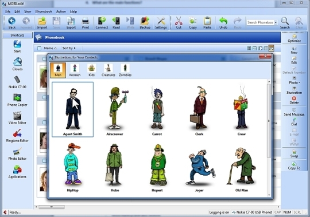
Task: Tick the second contact row checkbox
Action: (44, 97)
